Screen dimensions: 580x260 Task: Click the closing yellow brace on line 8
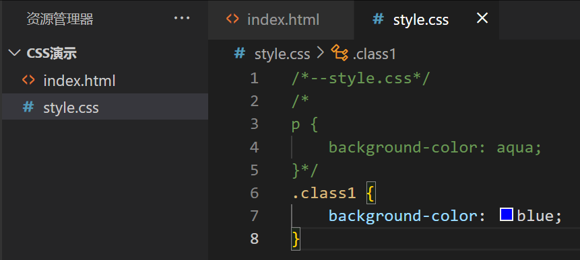pos(296,240)
